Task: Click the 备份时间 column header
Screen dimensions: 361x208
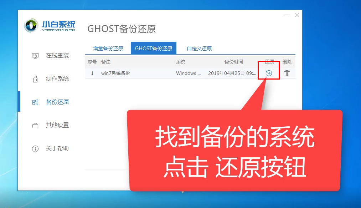Action: 234,61
